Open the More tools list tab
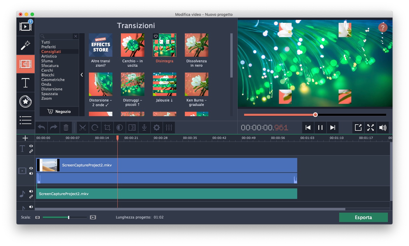 point(26,120)
